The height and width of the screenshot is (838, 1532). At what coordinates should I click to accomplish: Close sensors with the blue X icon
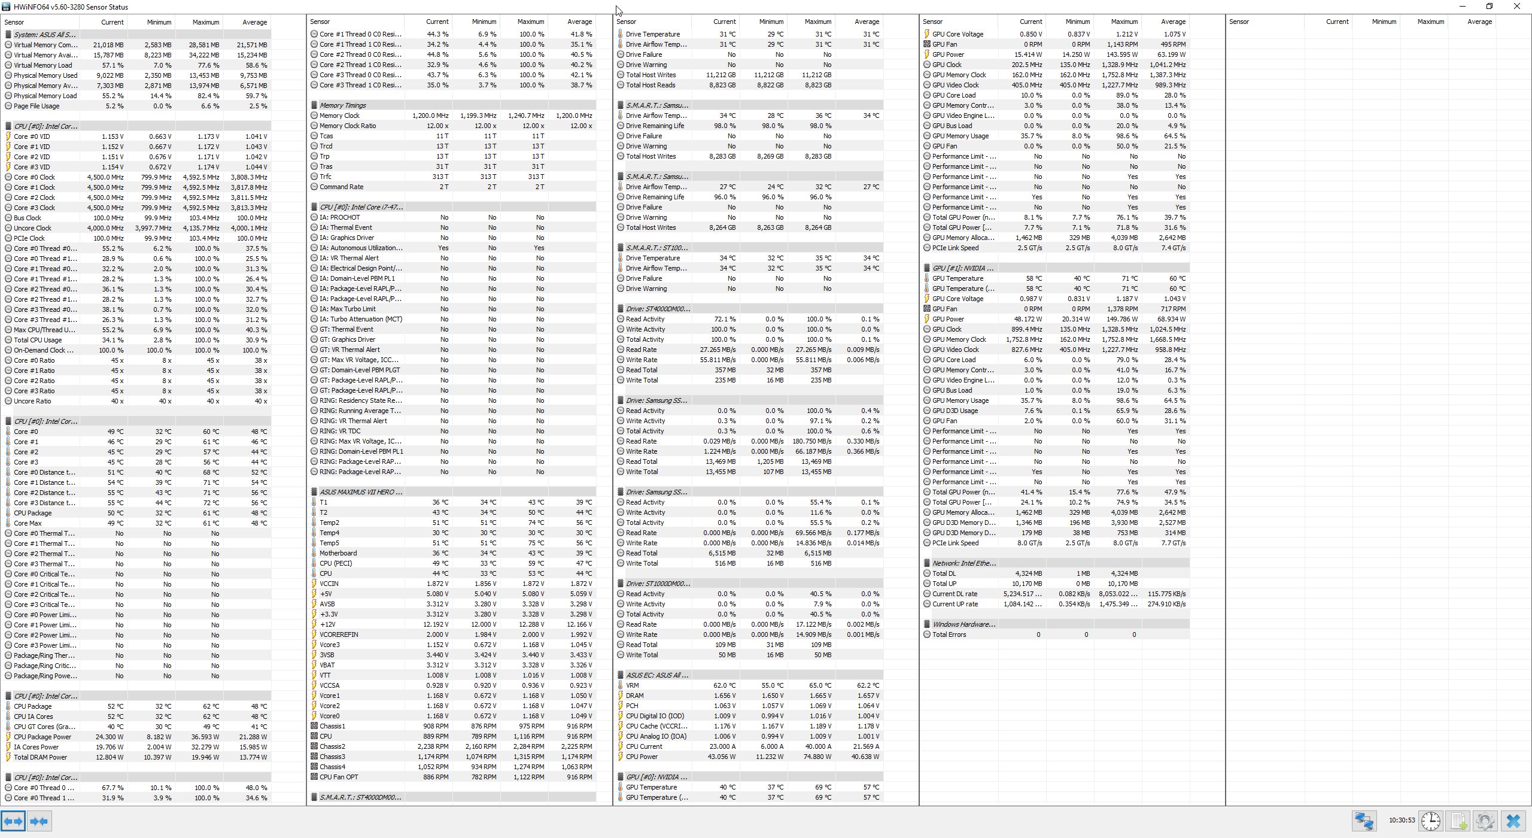[x=1513, y=821]
